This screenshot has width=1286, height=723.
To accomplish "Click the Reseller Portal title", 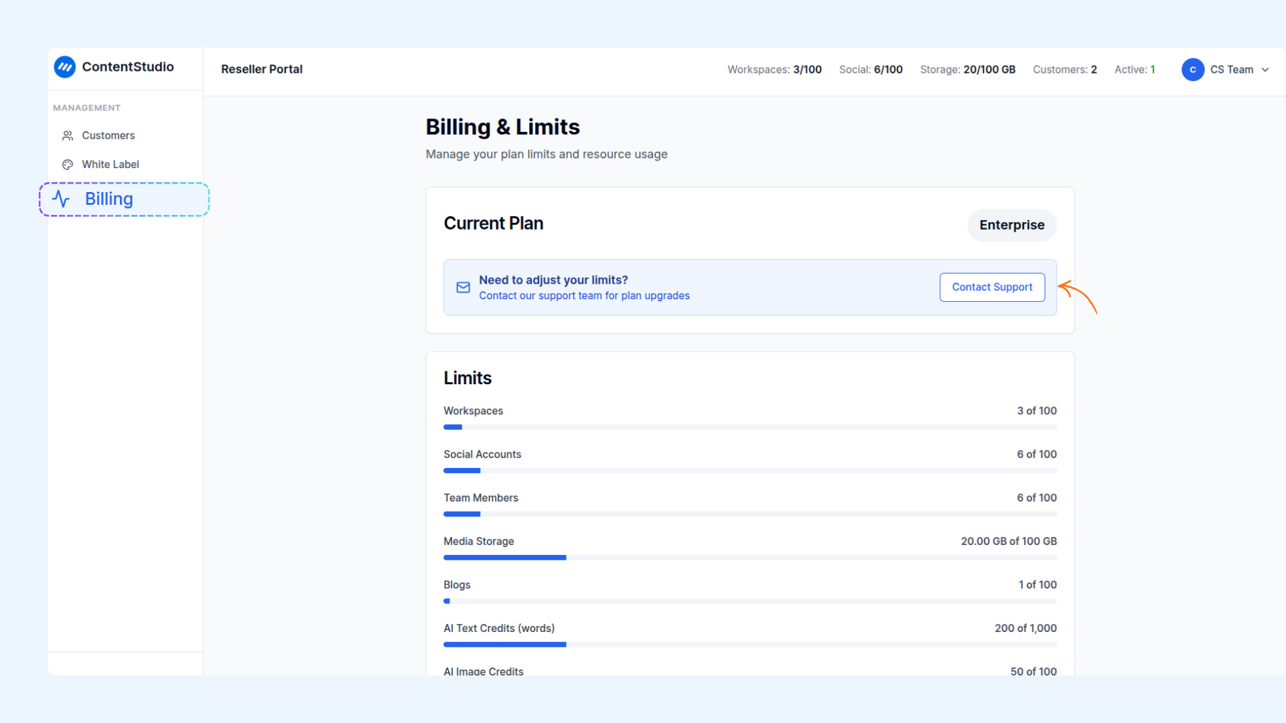I will (262, 69).
